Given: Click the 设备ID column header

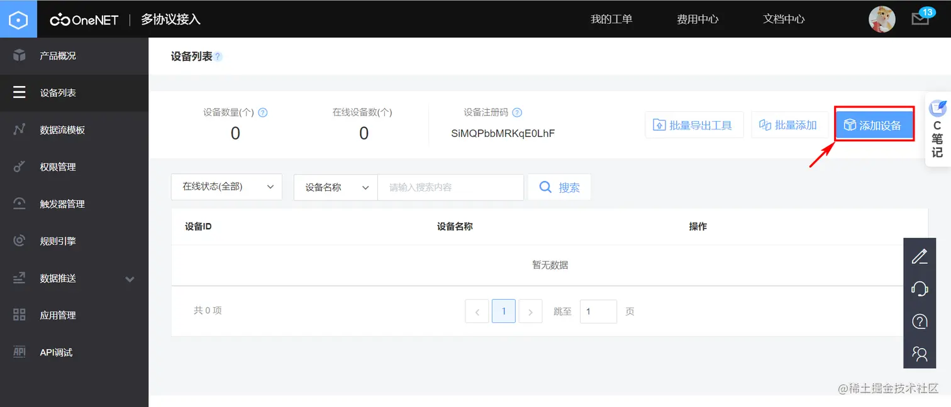Looking at the screenshot, I should click(198, 226).
